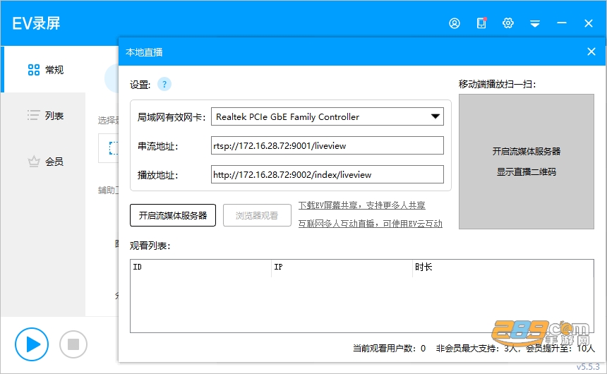
Task: Close the EV录屏 main window
Action: point(589,23)
